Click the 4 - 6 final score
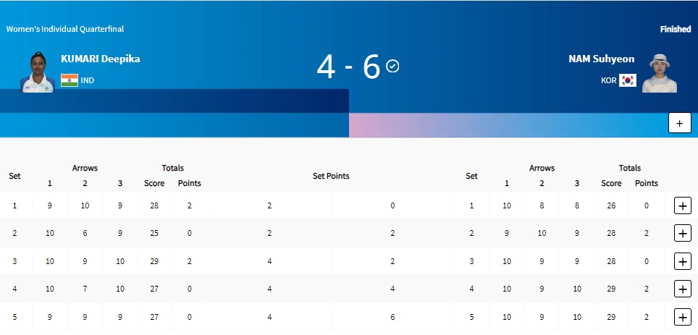This screenshot has width=698, height=335. point(348,67)
